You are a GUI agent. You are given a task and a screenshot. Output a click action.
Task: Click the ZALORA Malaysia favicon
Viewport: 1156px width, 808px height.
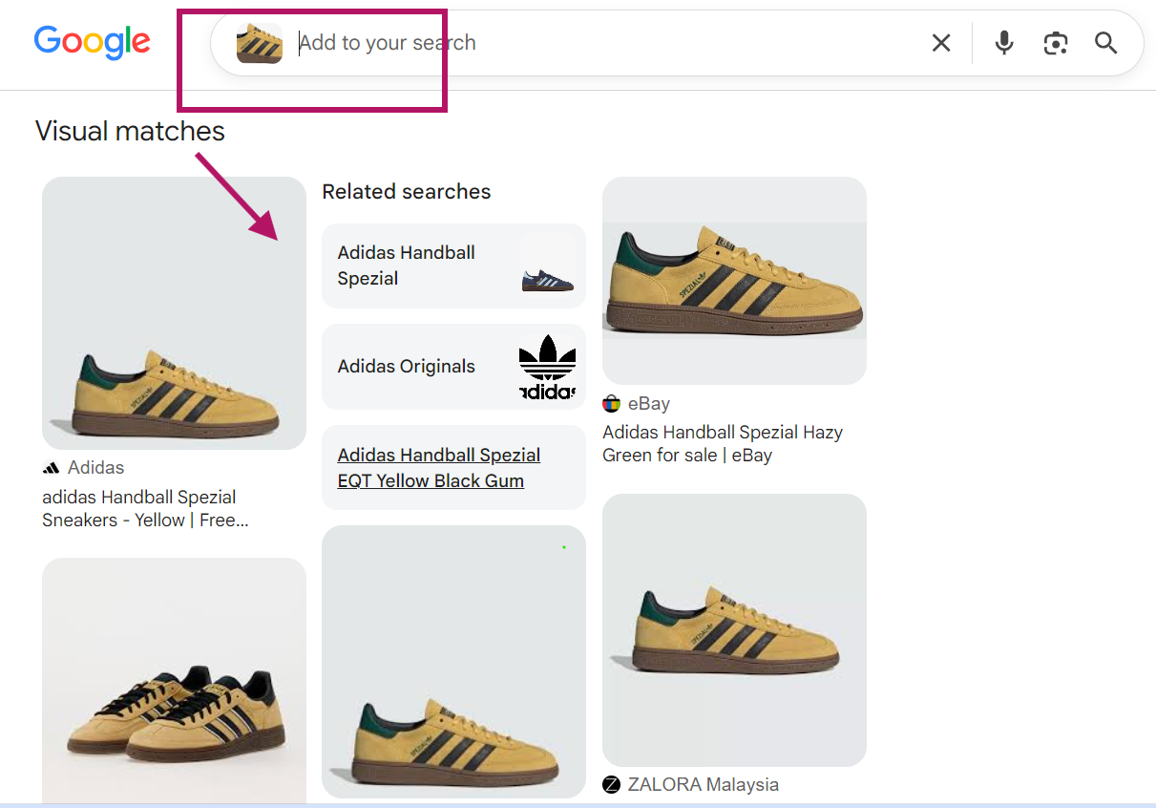pos(612,785)
